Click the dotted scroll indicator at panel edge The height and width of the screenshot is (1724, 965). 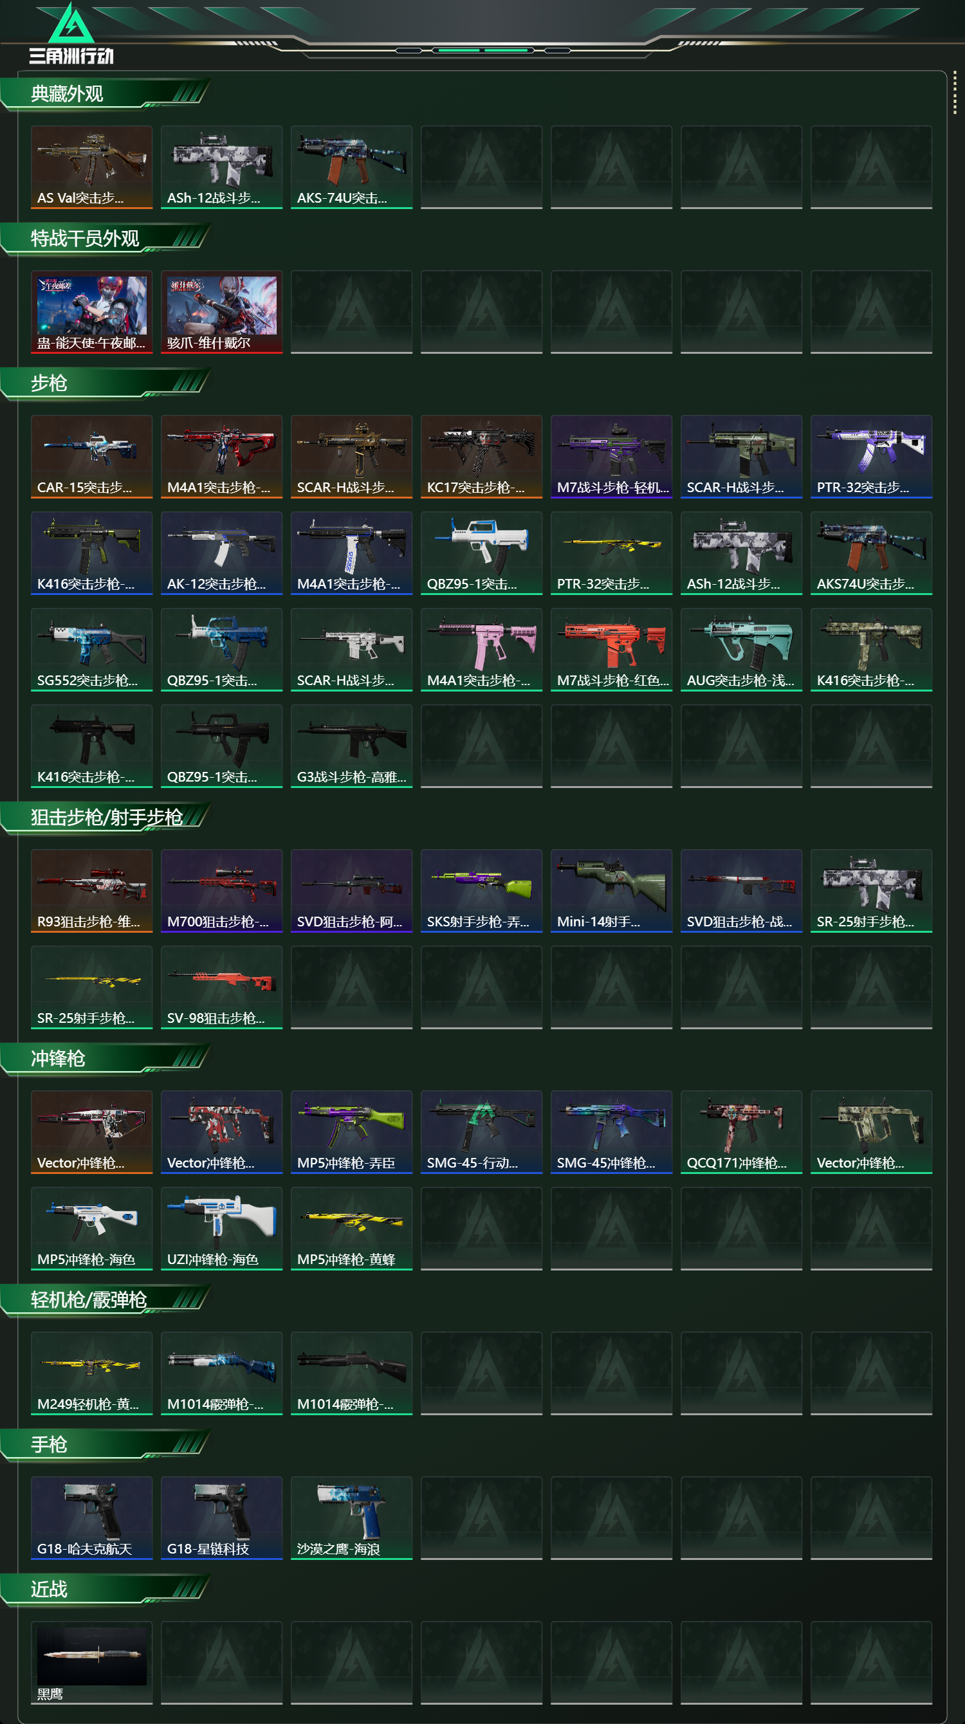[x=955, y=94]
